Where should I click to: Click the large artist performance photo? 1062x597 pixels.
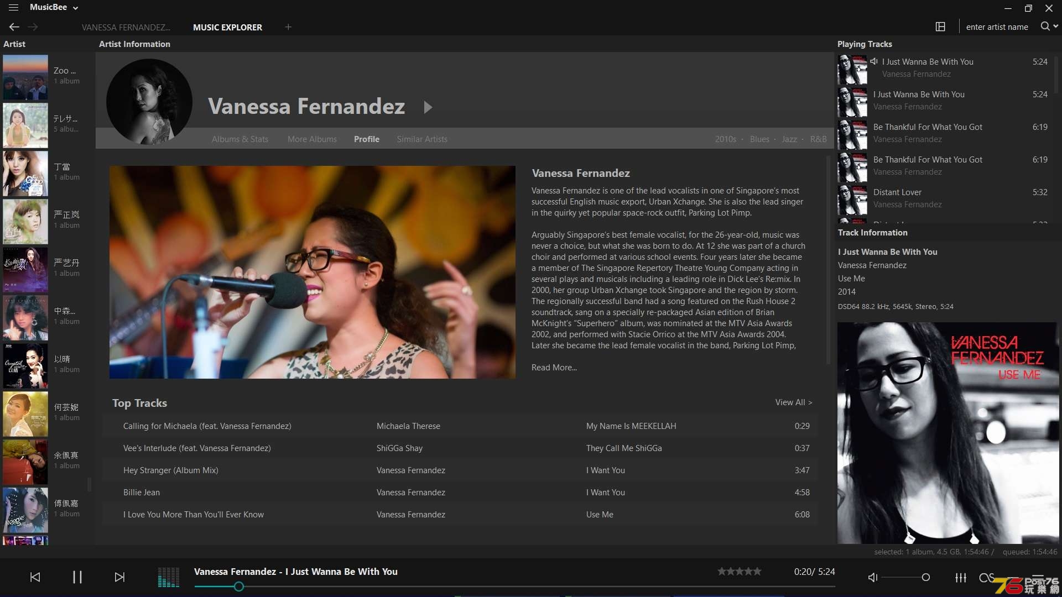tap(313, 272)
